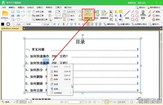
Task: Open the font name dropdown (宋体)
Action: point(42,24)
